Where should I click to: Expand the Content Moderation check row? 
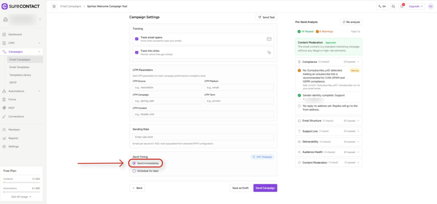pyautogui.click(x=328, y=163)
